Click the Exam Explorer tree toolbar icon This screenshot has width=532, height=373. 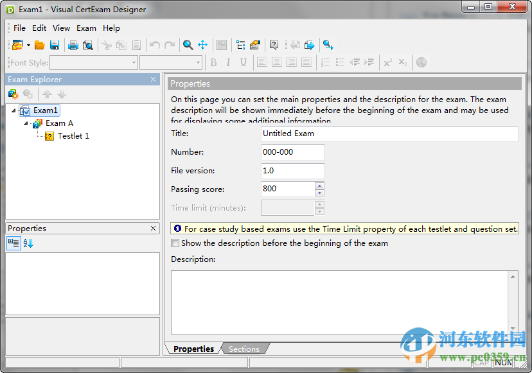click(x=240, y=45)
